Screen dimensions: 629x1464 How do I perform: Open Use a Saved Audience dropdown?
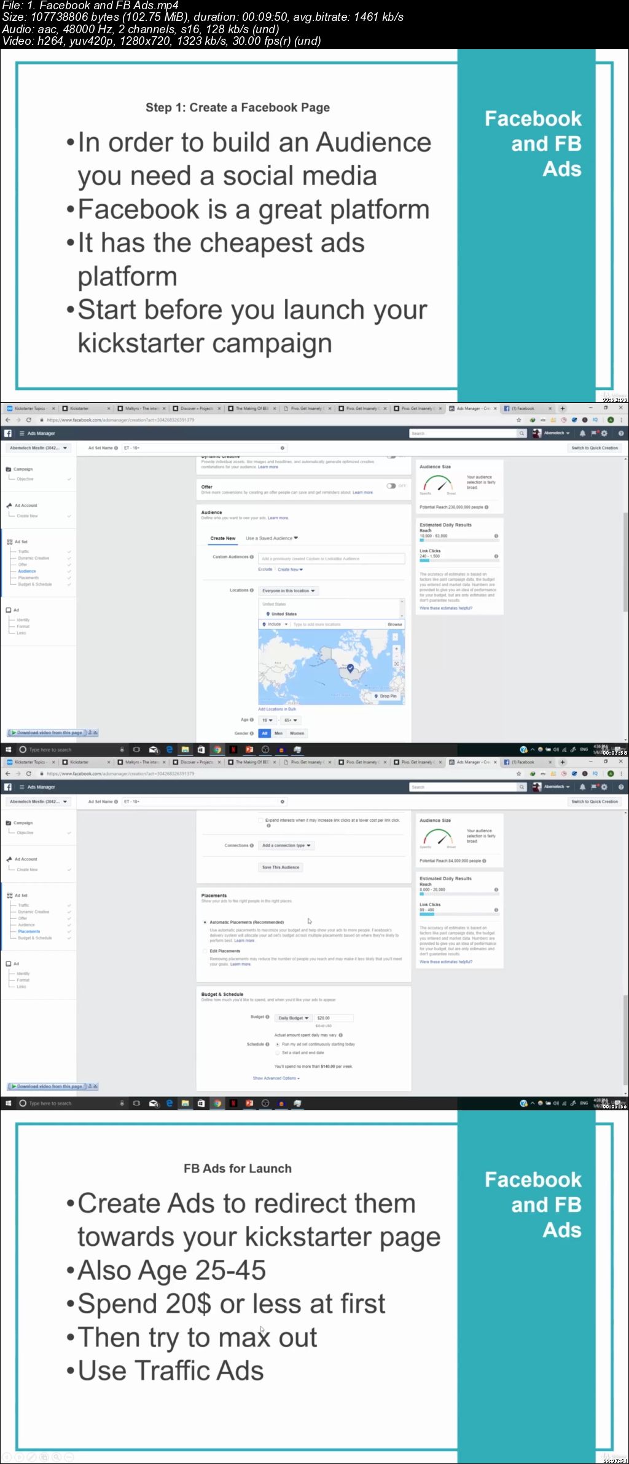[272, 538]
